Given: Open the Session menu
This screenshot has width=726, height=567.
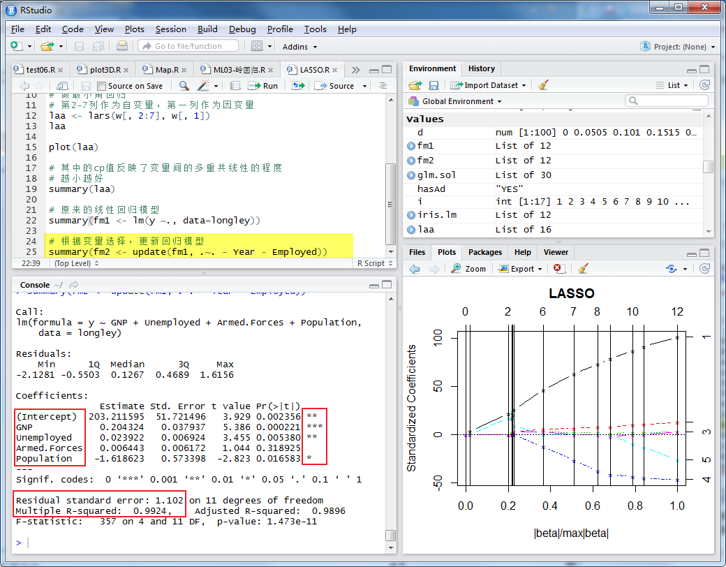Looking at the screenshot, I should click(x=170, y=29).
